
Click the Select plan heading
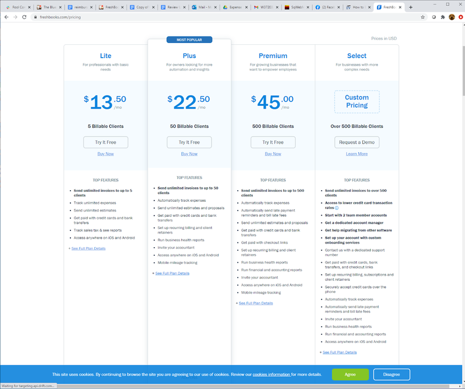click(357, 56)
